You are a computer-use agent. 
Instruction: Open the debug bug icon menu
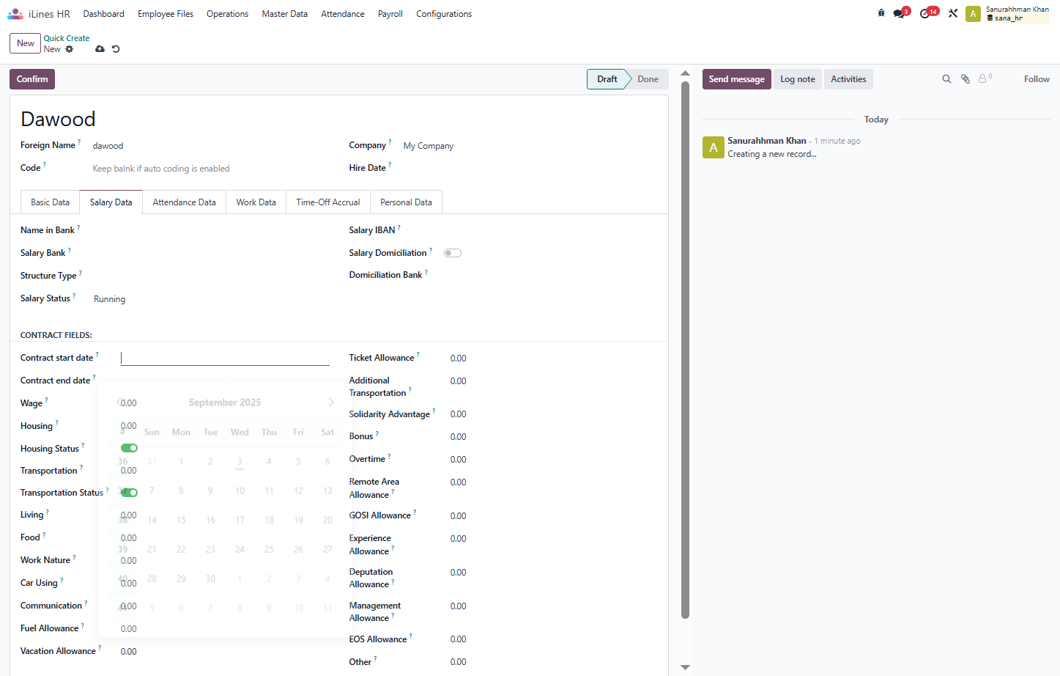pyautogui.click(x=881, y=13)
